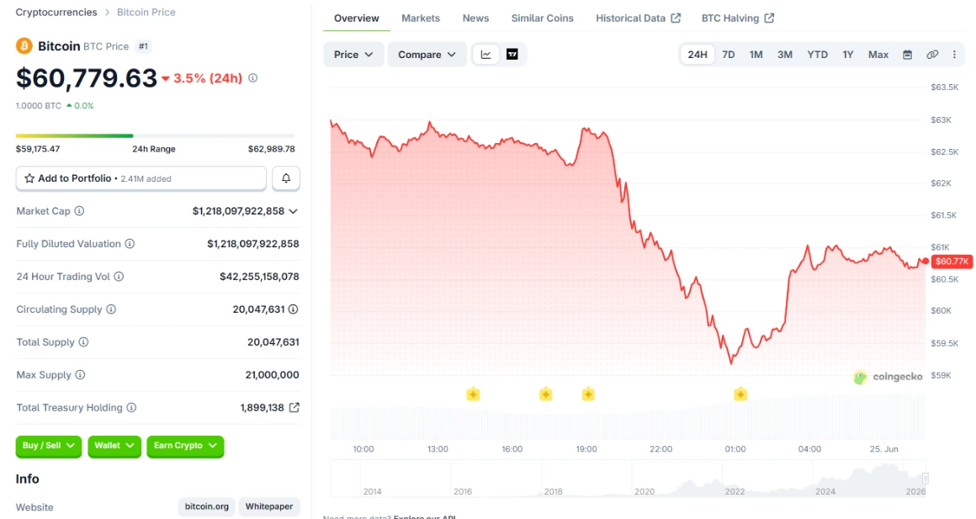The image size is (976, 519).
Task: Open the Wallet dropdown
Action: pos(114,446)
